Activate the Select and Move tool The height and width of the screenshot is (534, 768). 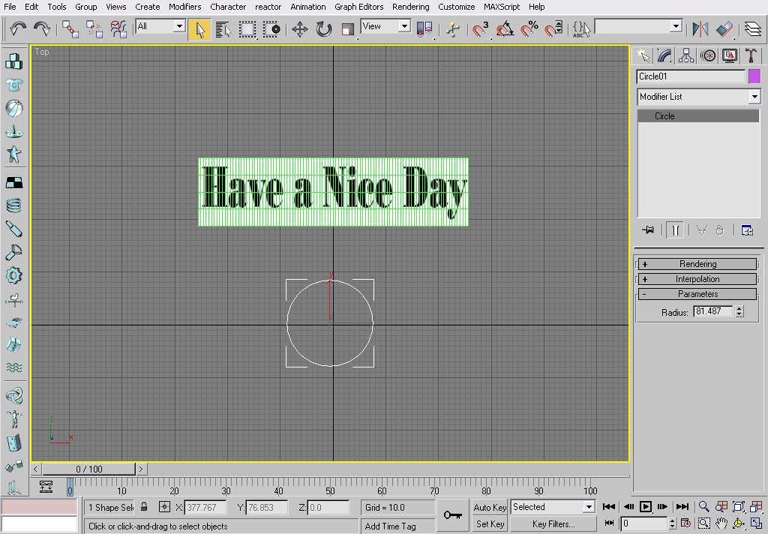(300, 29)
